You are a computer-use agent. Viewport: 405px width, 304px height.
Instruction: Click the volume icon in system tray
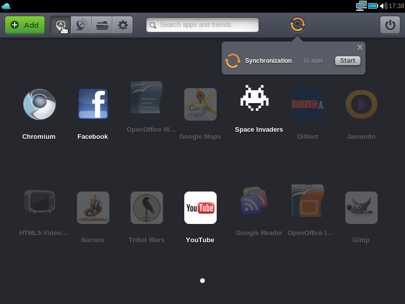point(383,6)
